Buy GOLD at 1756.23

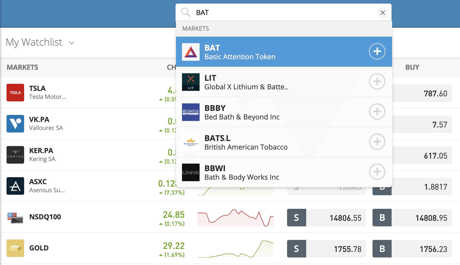click(412, 249)
